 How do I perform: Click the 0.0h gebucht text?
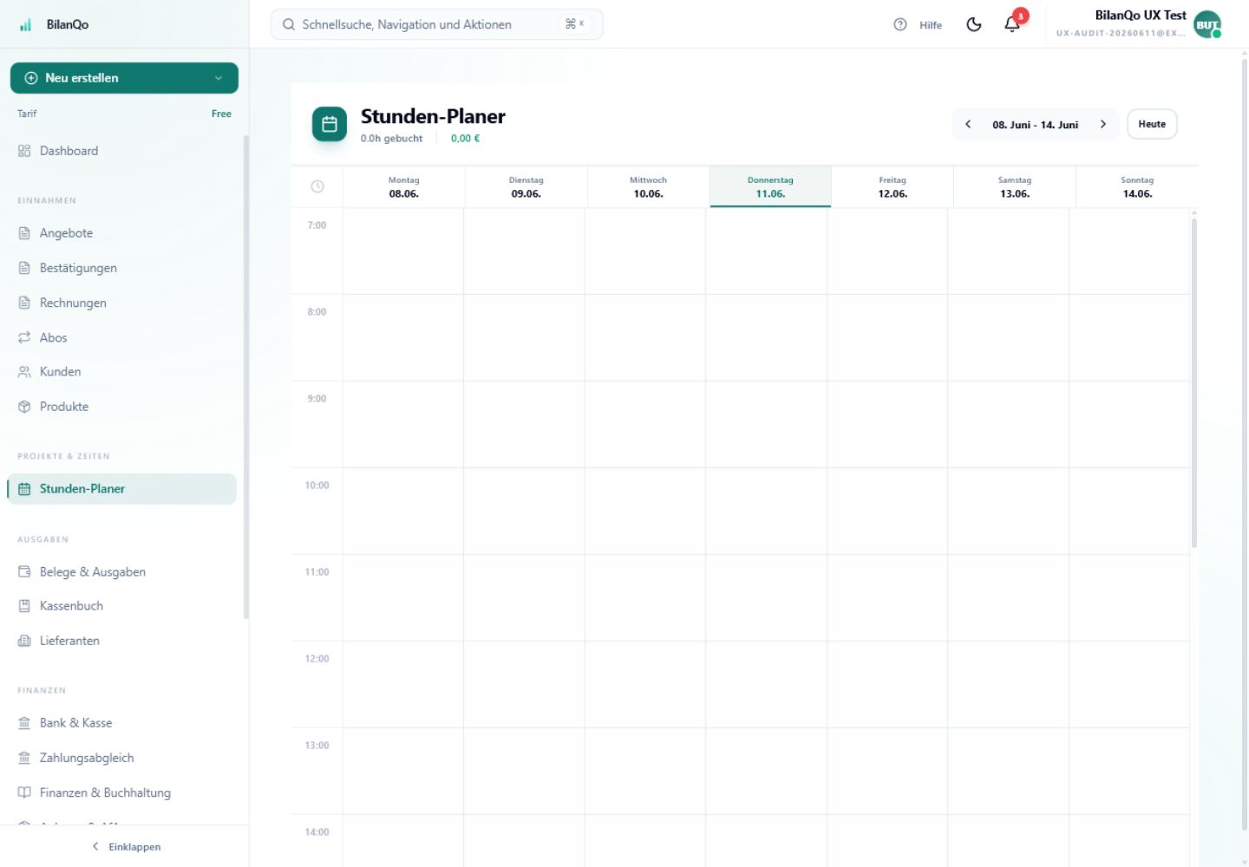click(x=391, y=138)
